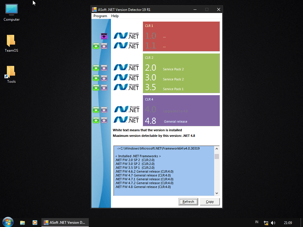This screenshot has height=227, width=303.
Task: Click the scroll up arrow in the results list
Action: [217, 149]
